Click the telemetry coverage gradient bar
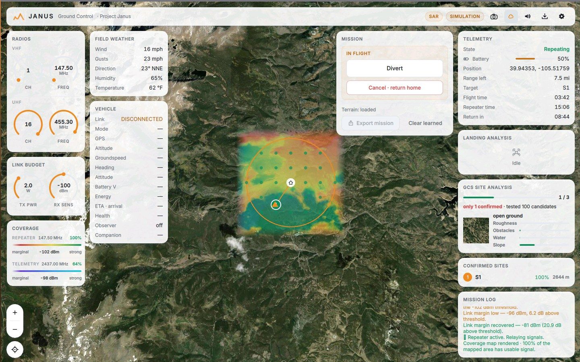The width and height of the screenshot is (580, 362). (47, 271)
